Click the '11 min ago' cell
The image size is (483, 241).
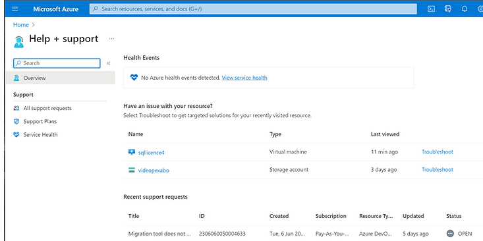coord(384,151)
